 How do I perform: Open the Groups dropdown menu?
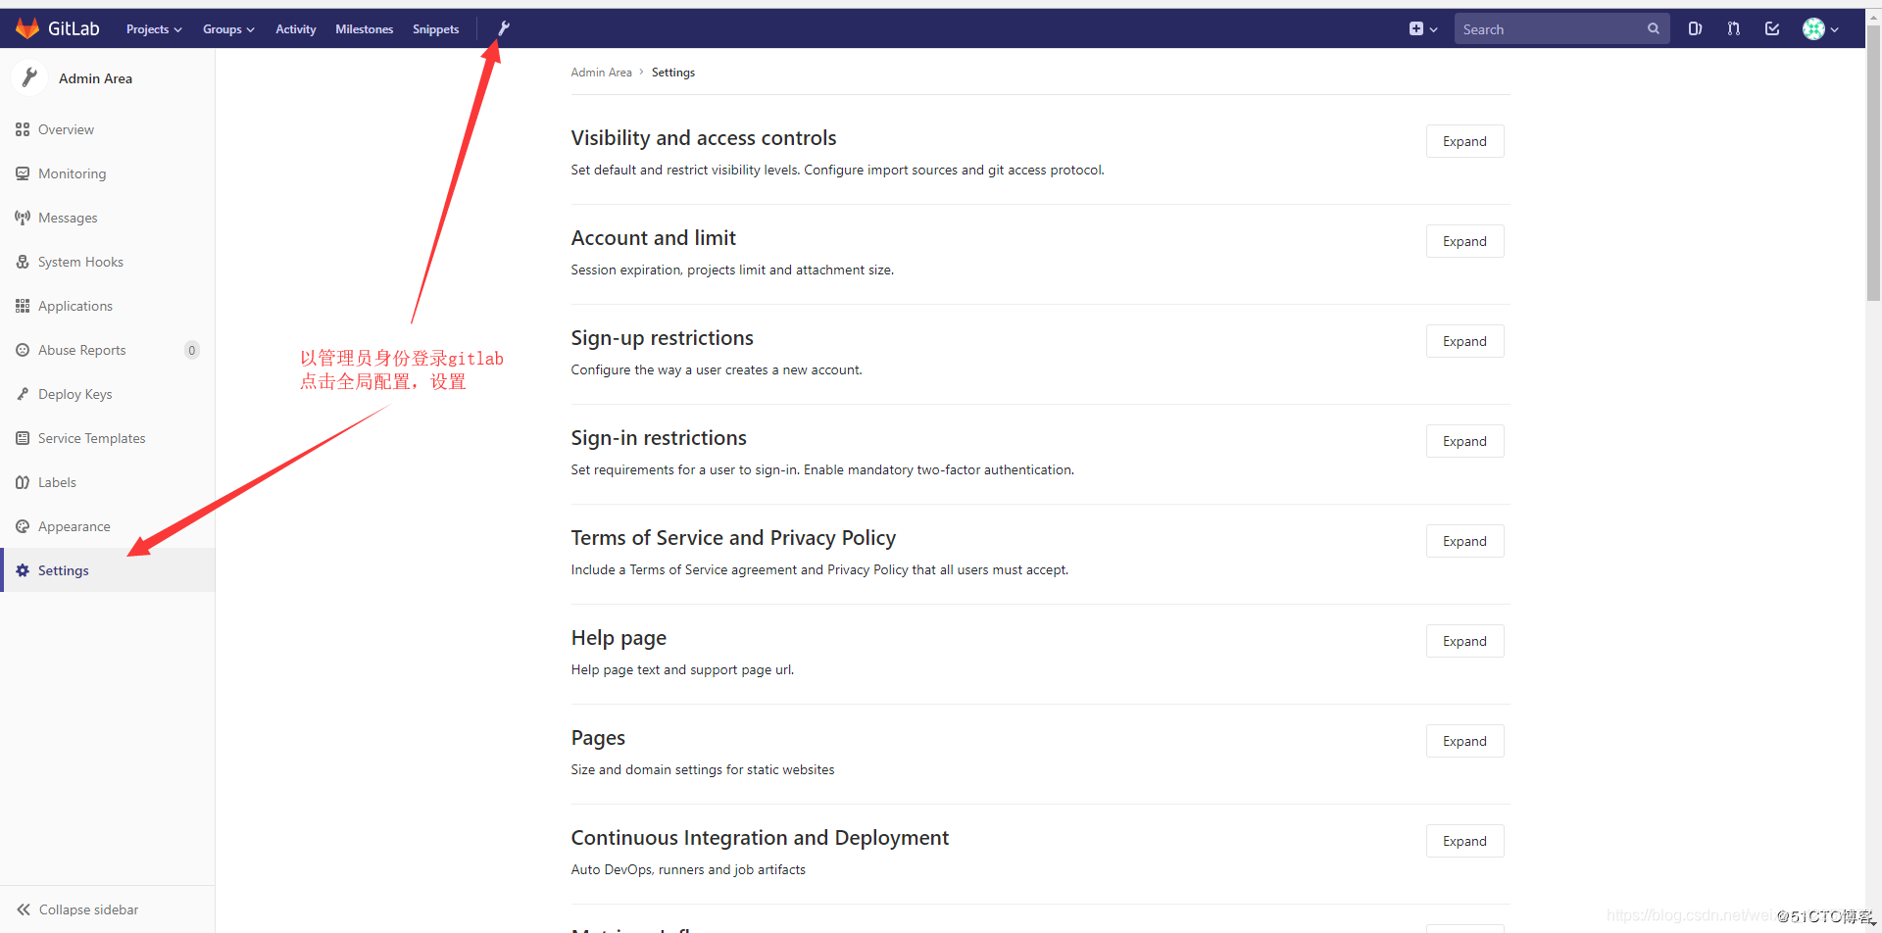click(x=228, y=29)
